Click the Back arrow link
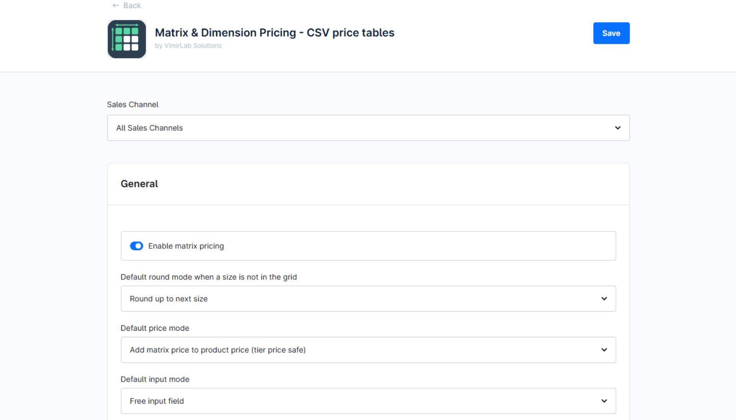This screenshot has height=420, width=736. 127,5
